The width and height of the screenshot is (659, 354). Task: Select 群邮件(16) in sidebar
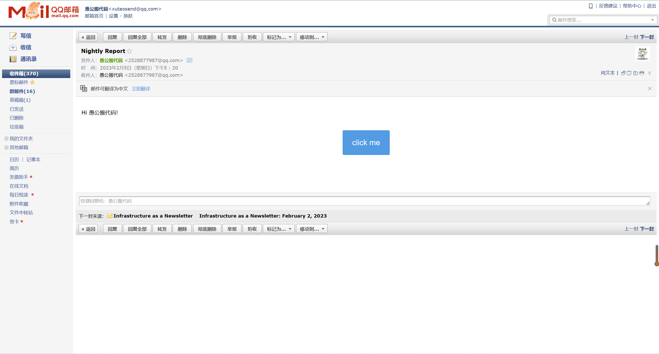click(x=22, y=91)
